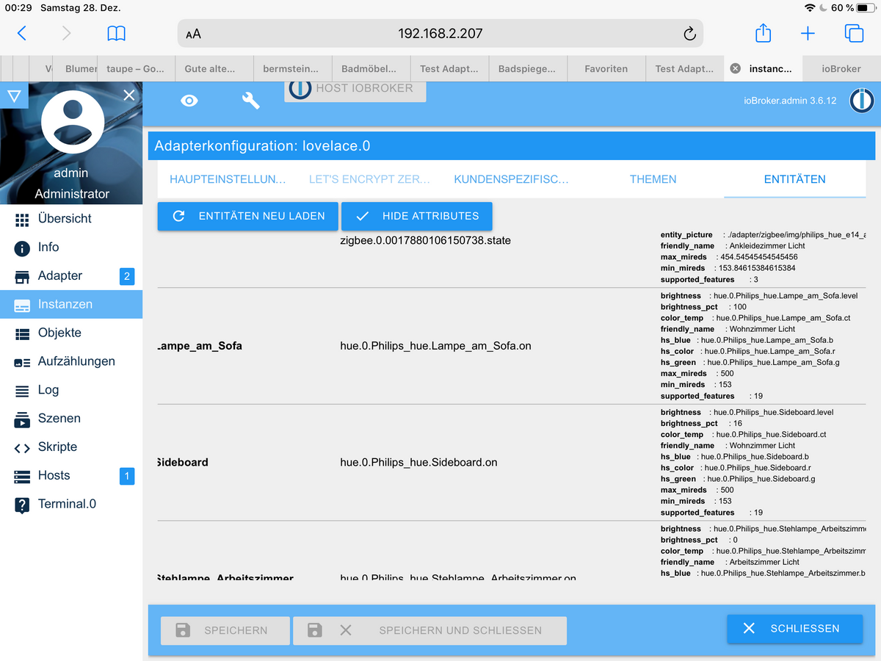881x661 pixels.
Task: Click the Arbeitszimmer Licht friendly name
Action: point(764,562)
